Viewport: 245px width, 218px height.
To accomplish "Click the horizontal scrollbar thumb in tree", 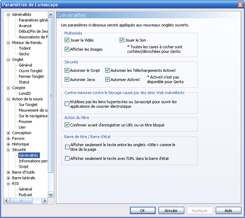I will [21, 201].
